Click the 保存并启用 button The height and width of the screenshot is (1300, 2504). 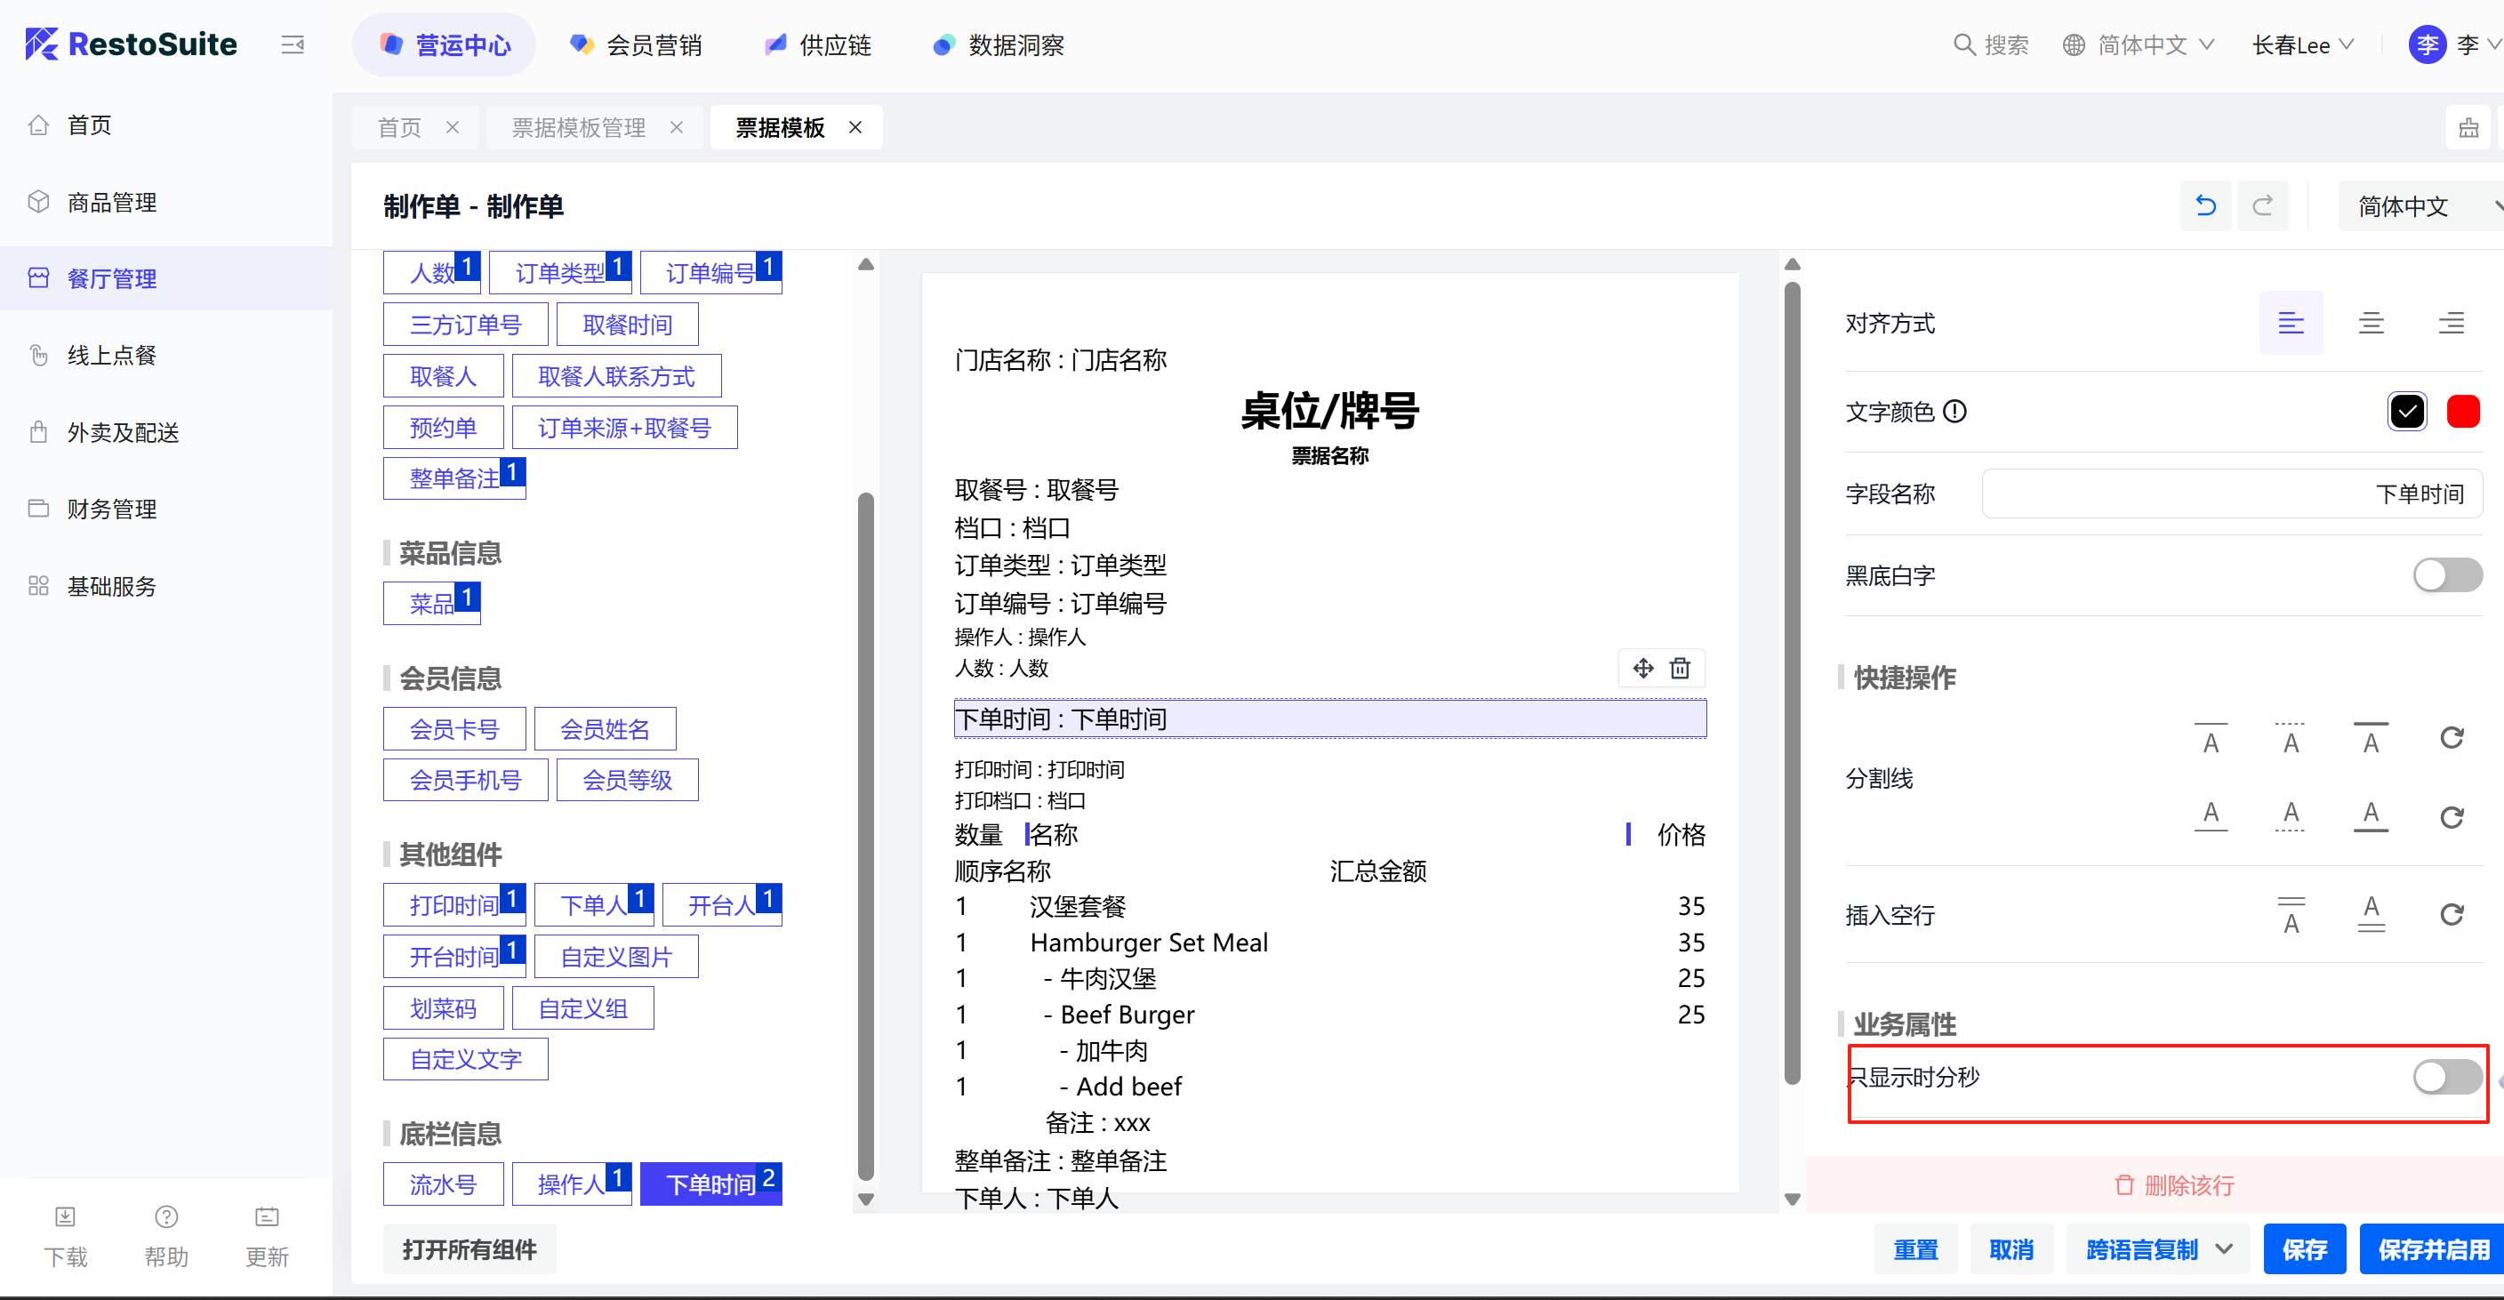2433,1249
